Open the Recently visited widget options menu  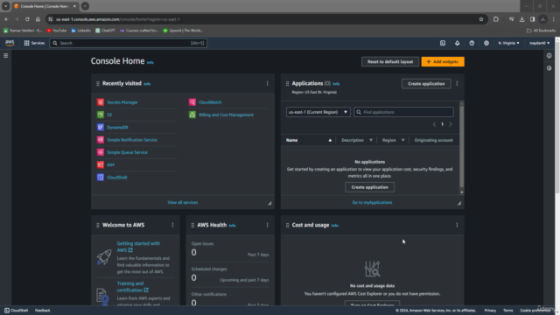coord(267,83)
